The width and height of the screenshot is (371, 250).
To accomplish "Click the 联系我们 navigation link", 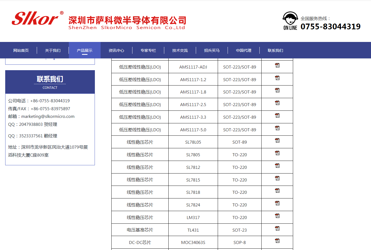I will [x=276, y=50].
